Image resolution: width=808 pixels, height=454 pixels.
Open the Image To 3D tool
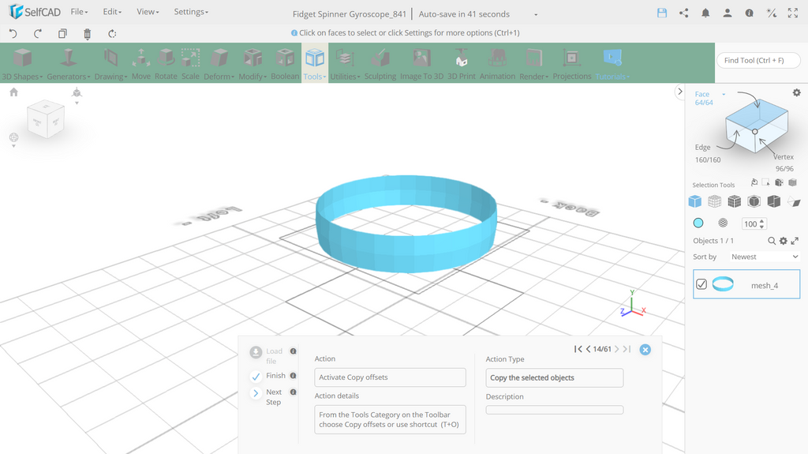(421, 63)
